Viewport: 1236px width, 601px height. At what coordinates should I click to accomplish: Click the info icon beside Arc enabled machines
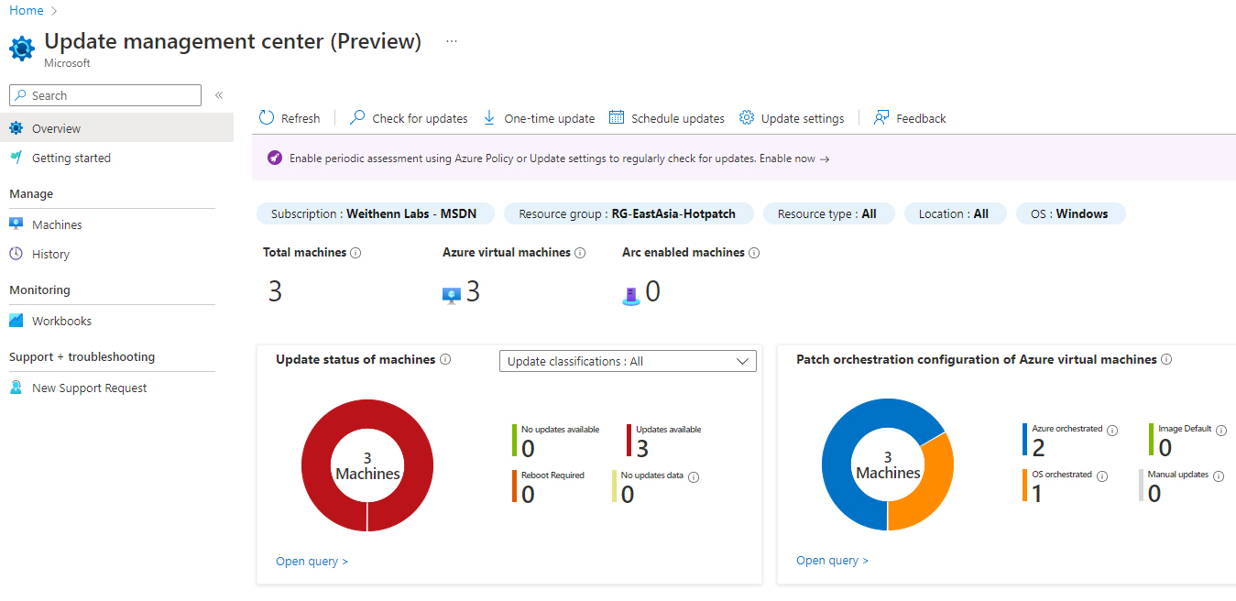[x=754, y=253]
